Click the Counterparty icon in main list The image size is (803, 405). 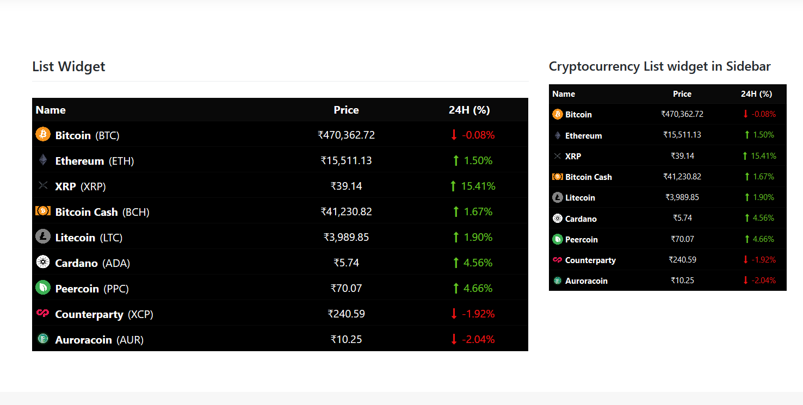pos(43,313)
